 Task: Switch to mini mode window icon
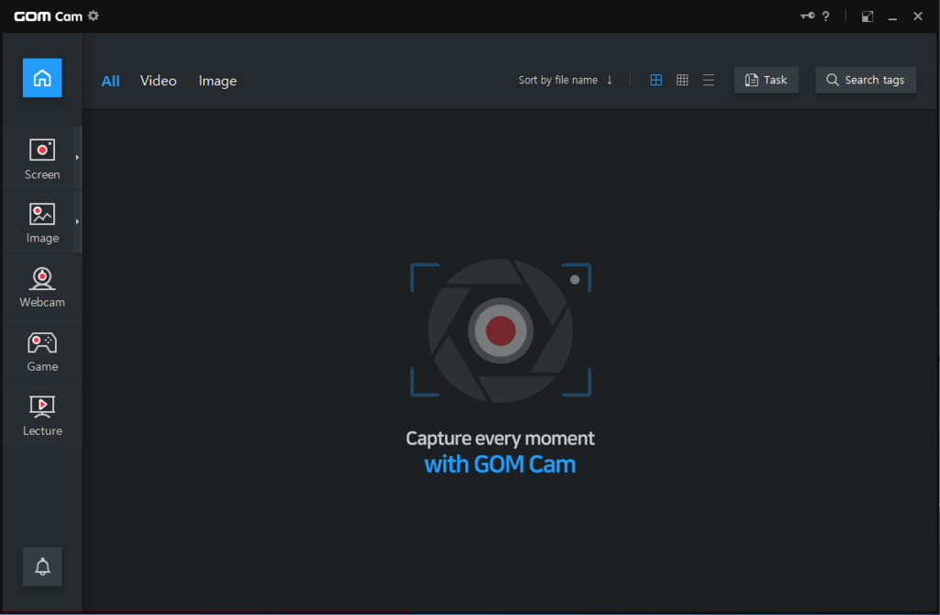(x=867, y=17)
